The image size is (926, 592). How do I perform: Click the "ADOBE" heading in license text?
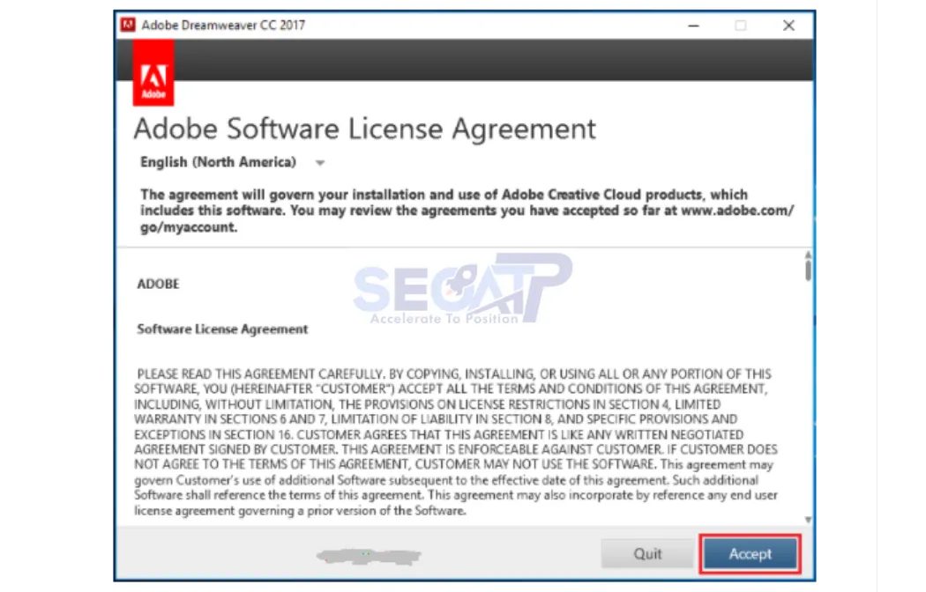(158, 285)
